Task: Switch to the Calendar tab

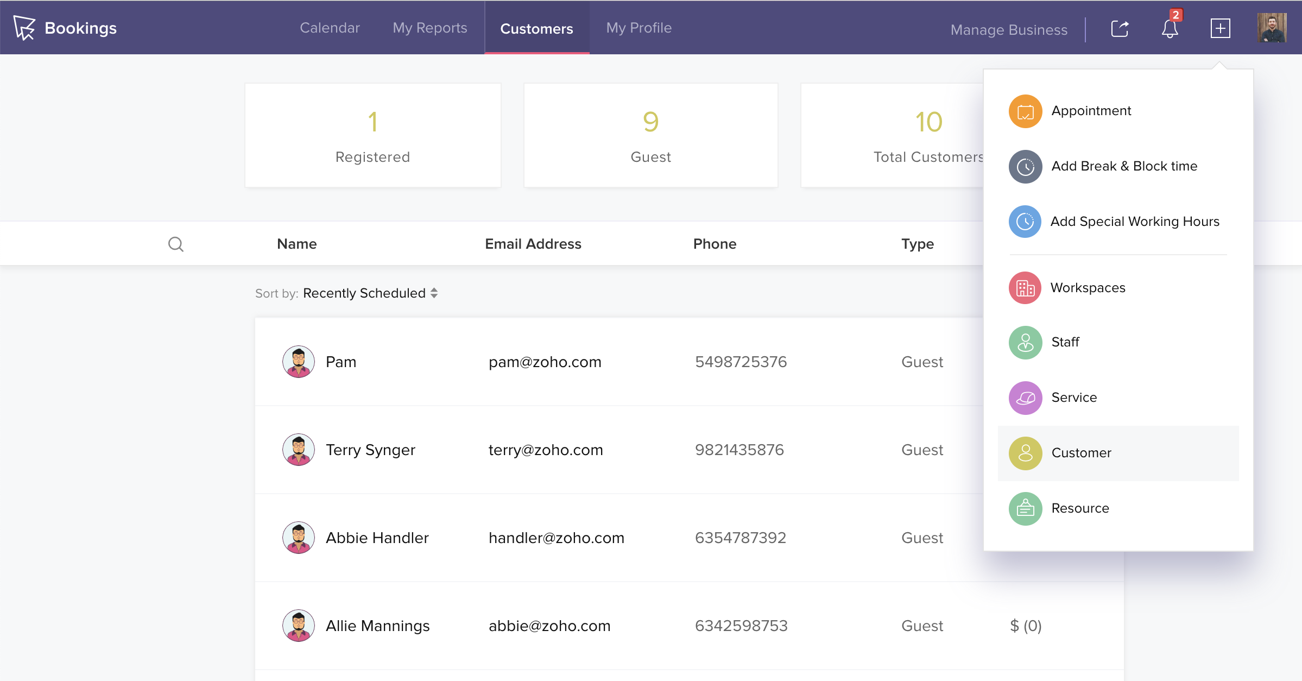Action: coord(330,28)
